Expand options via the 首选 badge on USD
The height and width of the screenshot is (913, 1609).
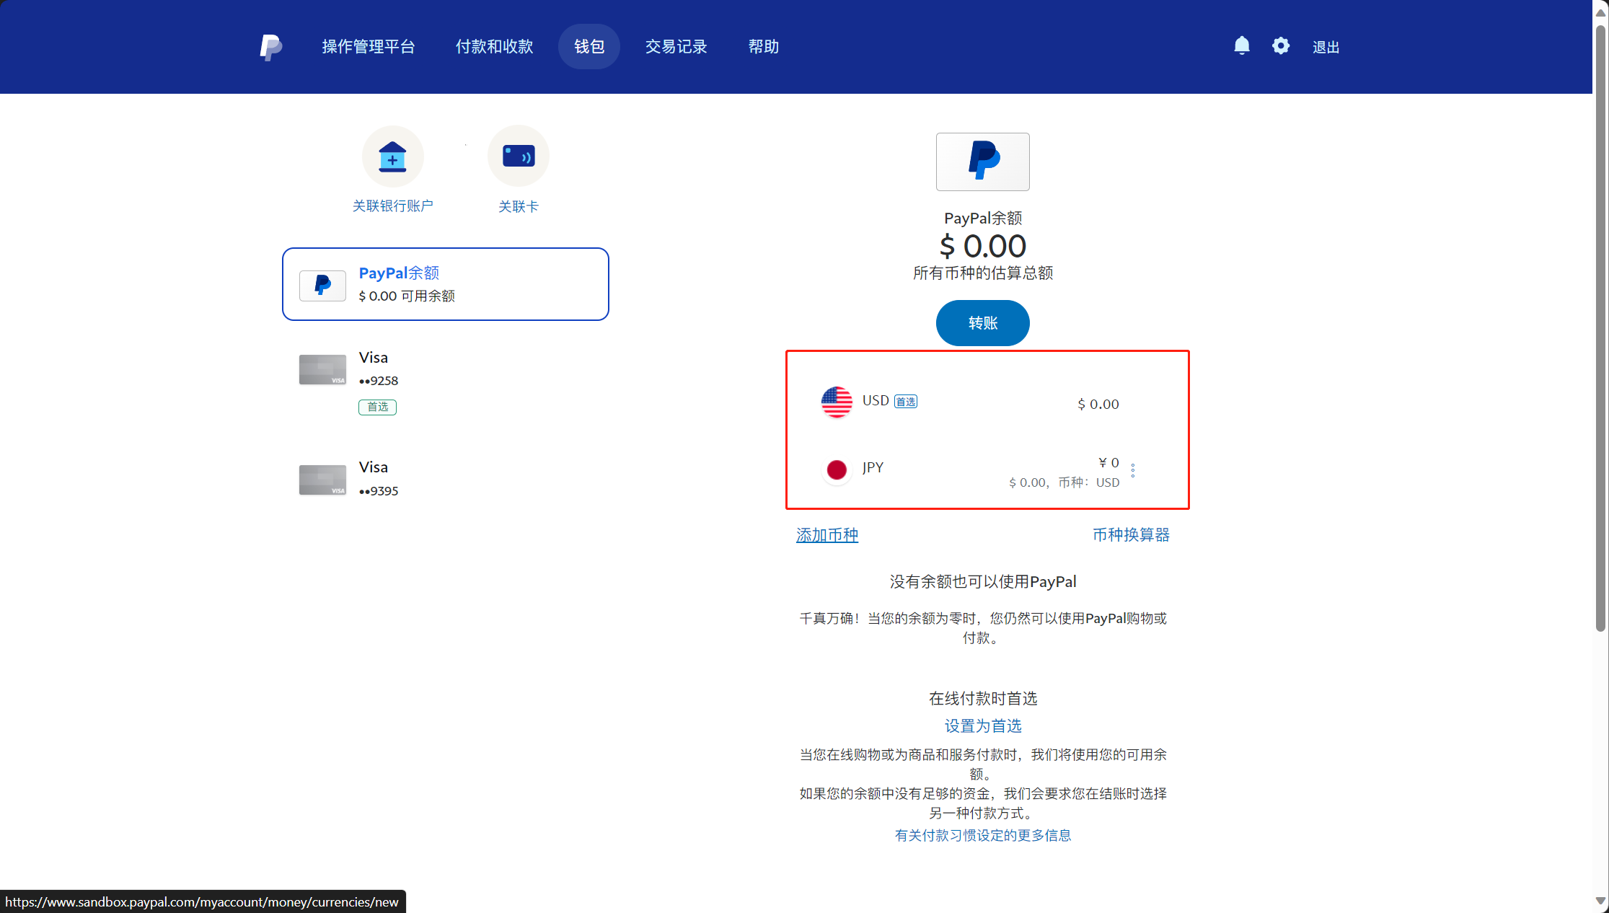(905, 401)
